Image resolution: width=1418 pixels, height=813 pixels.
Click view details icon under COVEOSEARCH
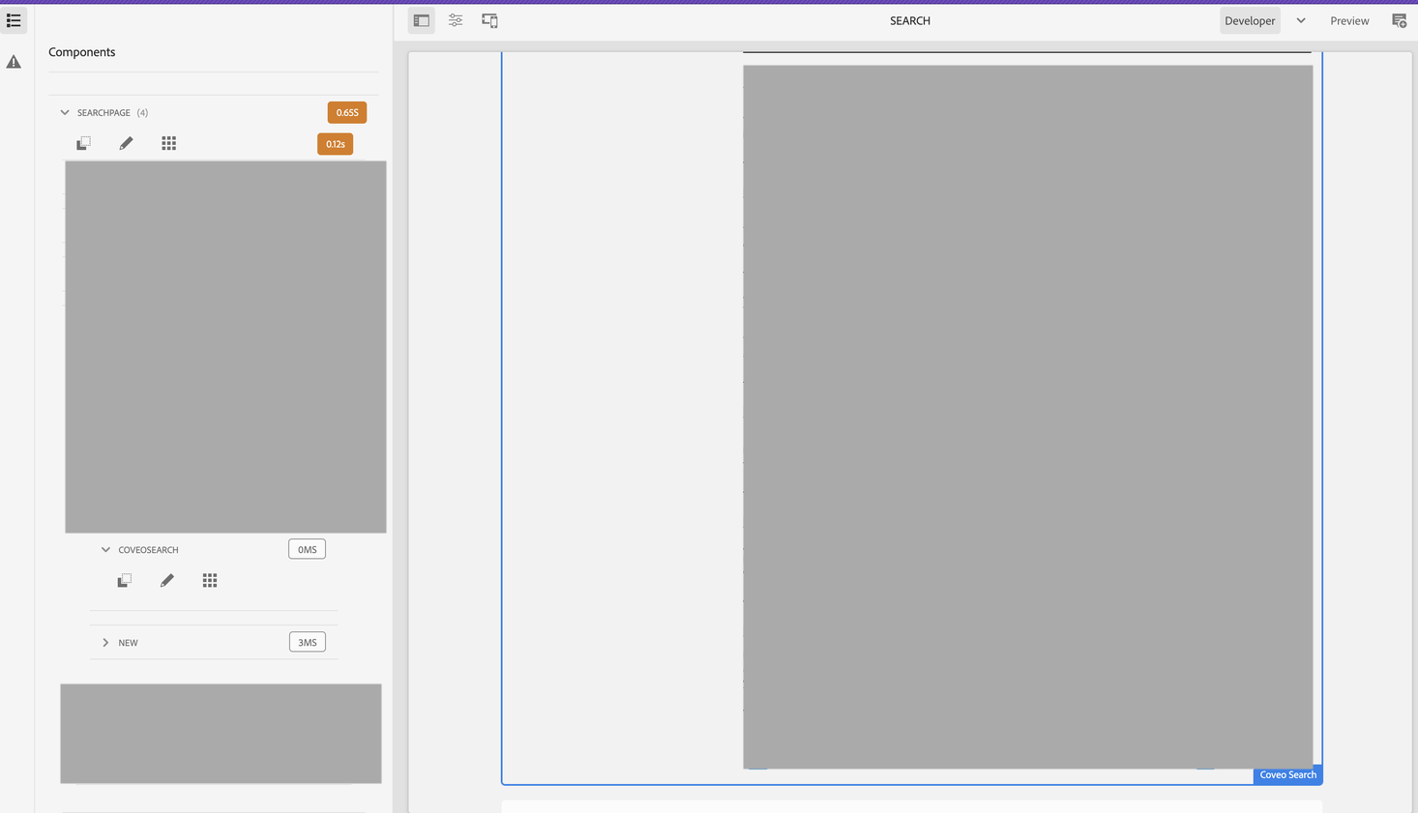click(124, 580)
